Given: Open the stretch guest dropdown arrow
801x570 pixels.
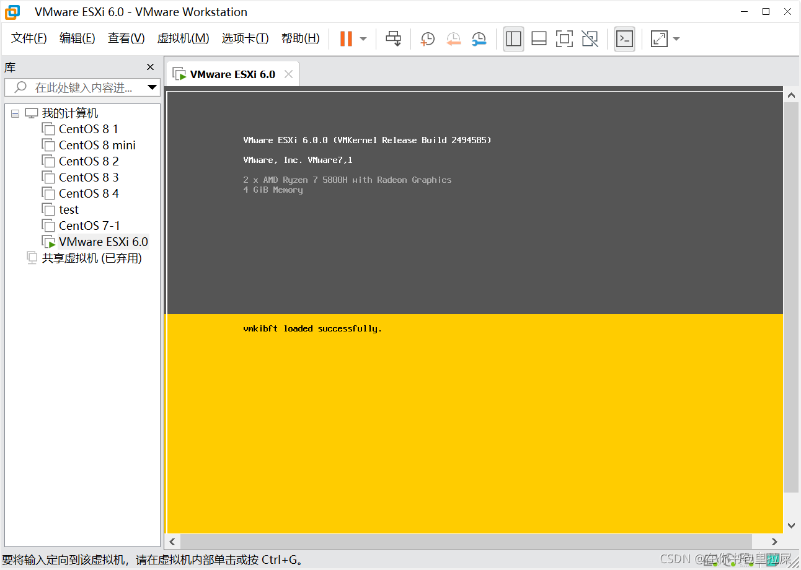Looking at the screenshot, I should pyautogui.click(x=676, y=39).
